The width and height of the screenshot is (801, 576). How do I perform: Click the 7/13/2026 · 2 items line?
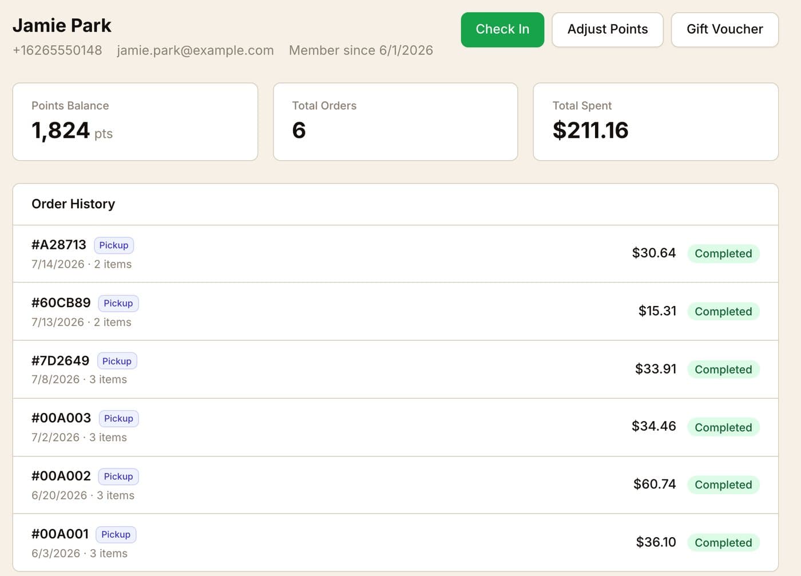point(81,322)
